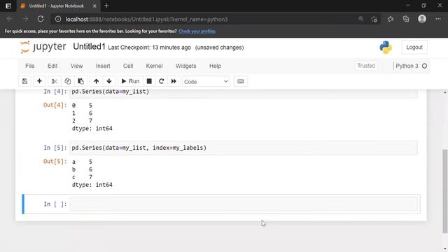The height and width of the screenshot is (252, 448).
Task: Open the browser profile avatar
Action: click(x=422, y=19)
